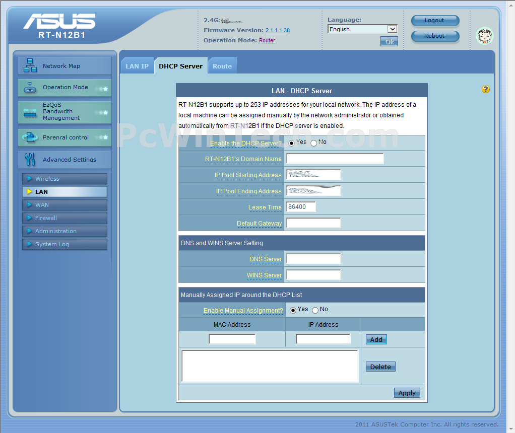This screenshot has height=433, width=515.
Task: Click the Add button for manual assignment
Action: (x=376, y=339)
